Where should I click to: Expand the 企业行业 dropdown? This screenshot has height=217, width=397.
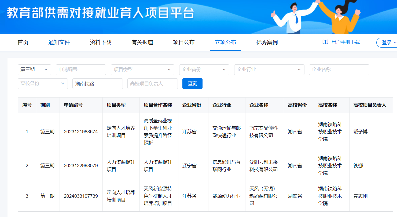269,69
